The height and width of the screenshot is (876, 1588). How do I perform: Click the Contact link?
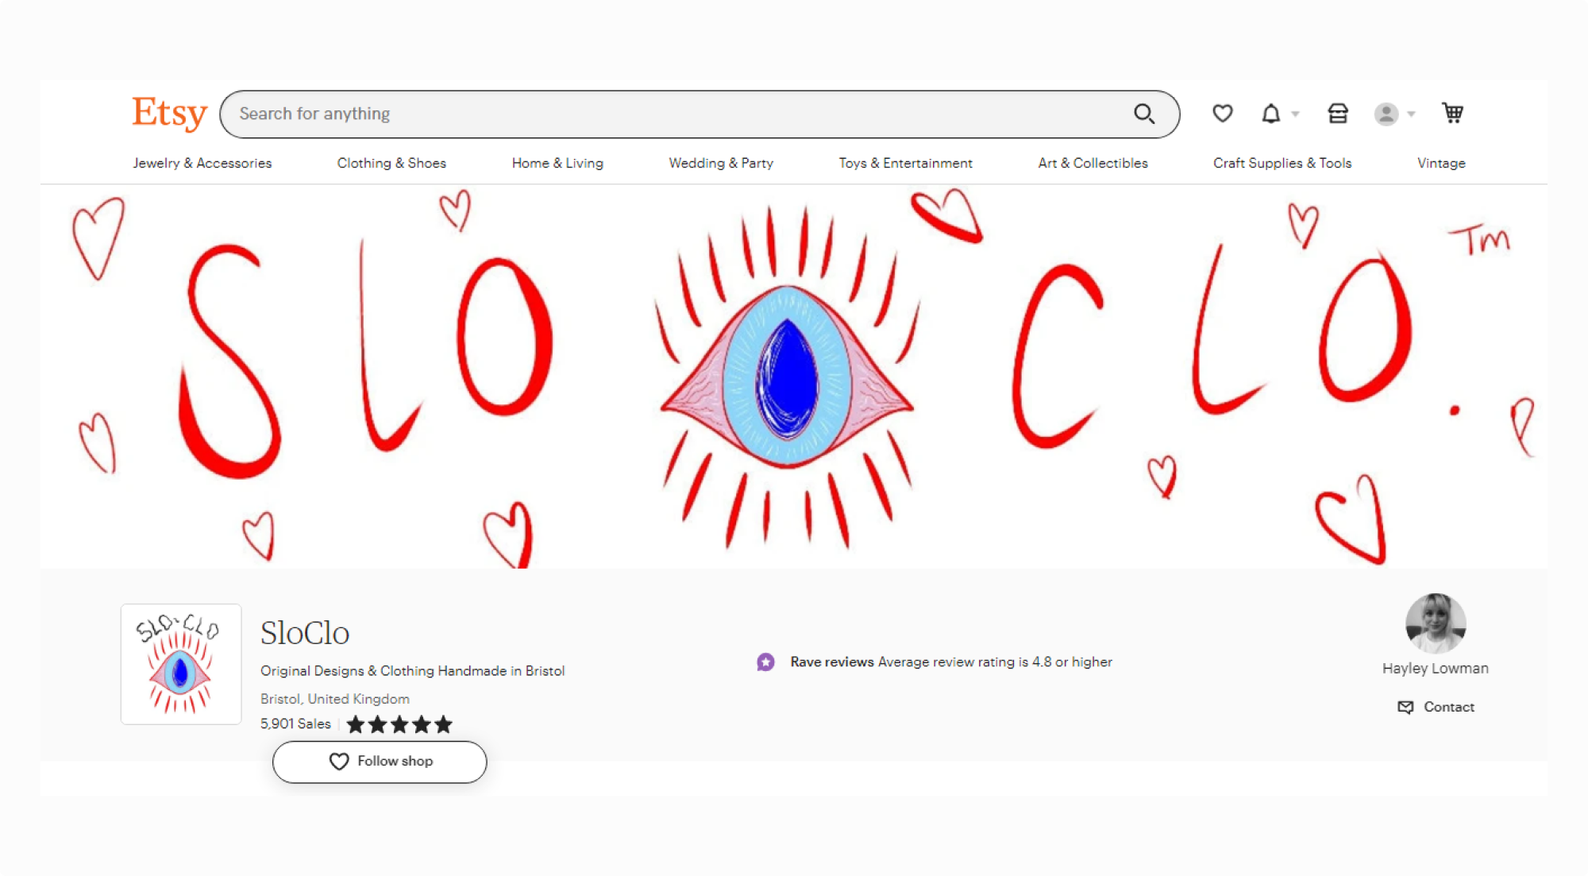click(x=1448, y=707)
